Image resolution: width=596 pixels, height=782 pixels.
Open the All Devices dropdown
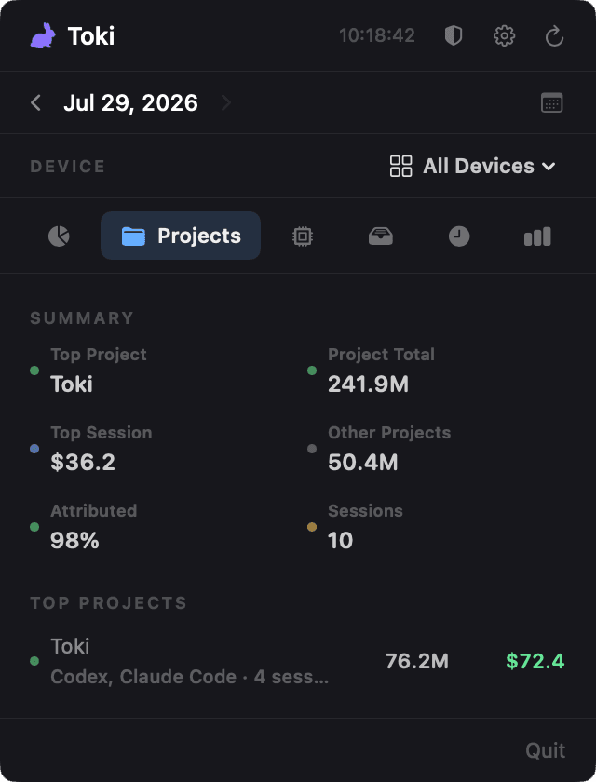click(x=472, y=166)
